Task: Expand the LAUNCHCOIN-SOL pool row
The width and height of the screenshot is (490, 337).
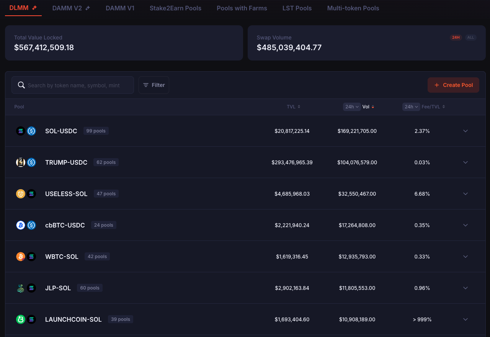Action: pyautogui.click(x=465, y=319)
